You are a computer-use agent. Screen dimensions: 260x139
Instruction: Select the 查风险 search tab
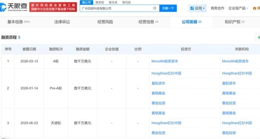point(126,2)
